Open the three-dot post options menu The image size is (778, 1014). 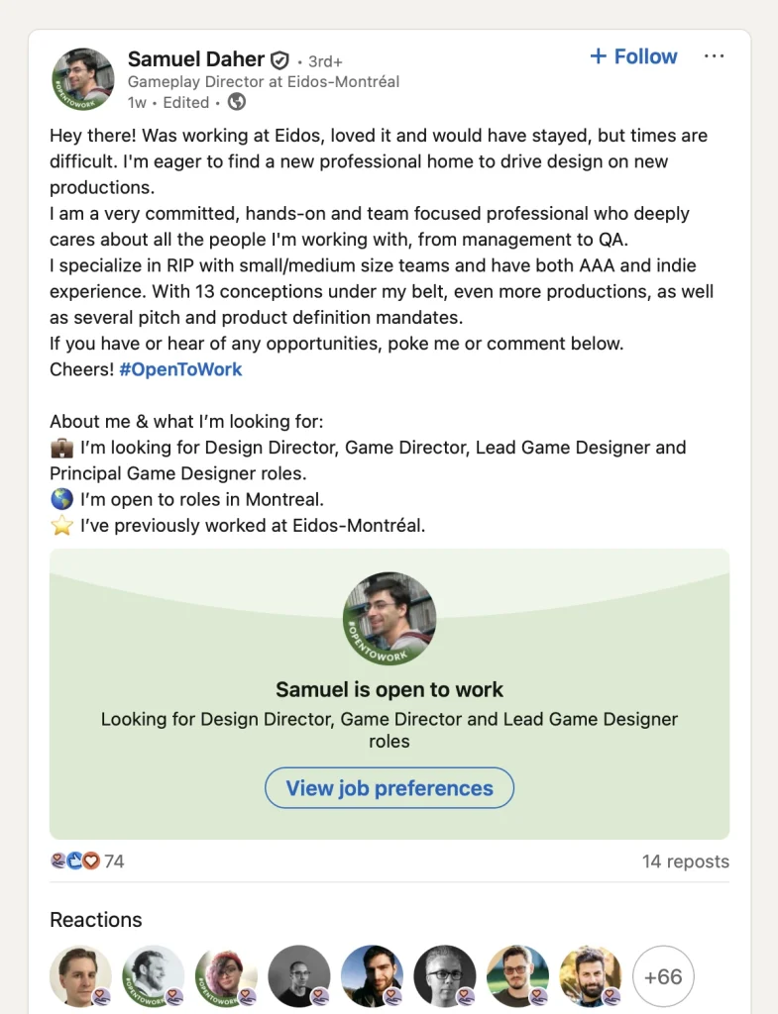tap(714, 56)
